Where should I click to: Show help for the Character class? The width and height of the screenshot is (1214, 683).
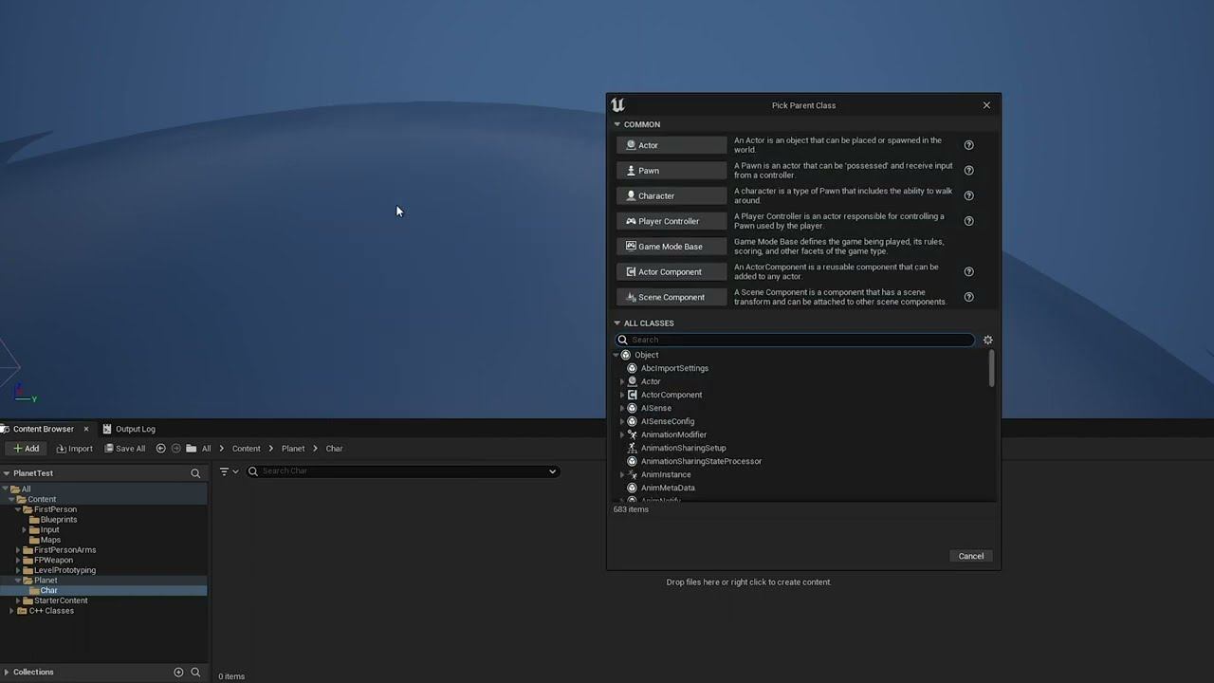coord(969,196)
